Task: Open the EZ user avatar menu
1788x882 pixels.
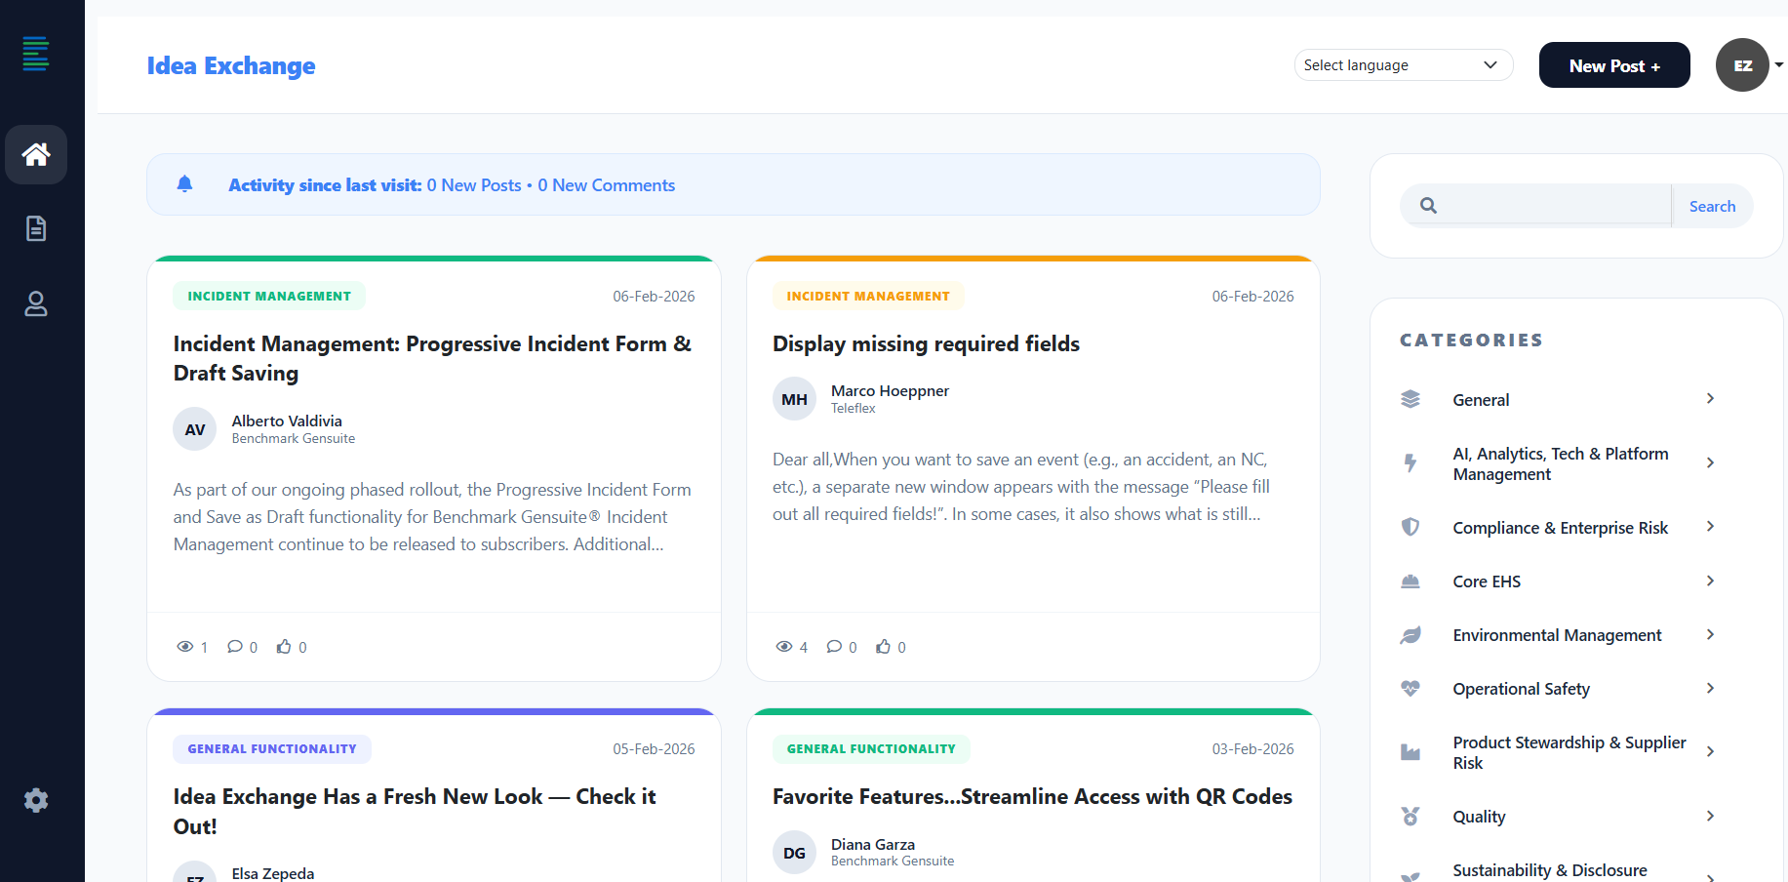Action: pyautogui.click(x=1742, y=65)
